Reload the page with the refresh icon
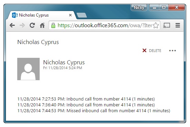Screen dimensions: 190x127 (32, 25)
